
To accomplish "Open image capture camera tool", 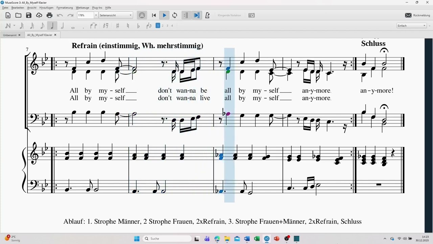I will [x=251, y=15].
